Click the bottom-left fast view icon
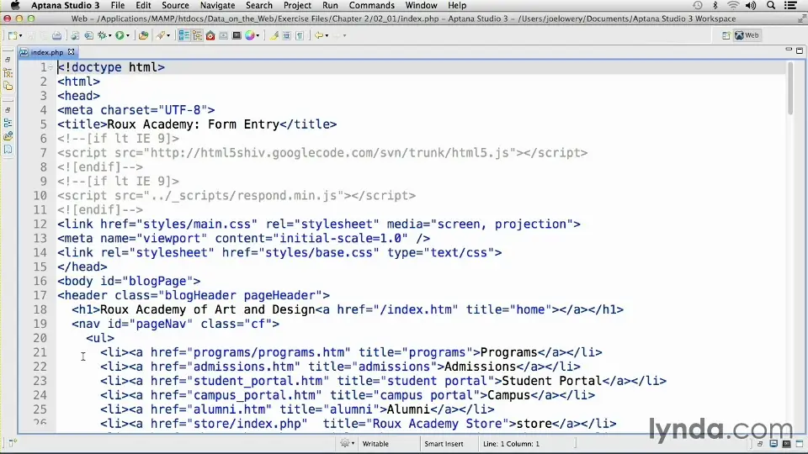The height and width of the screenshot is (454, 808). point(13,443)
